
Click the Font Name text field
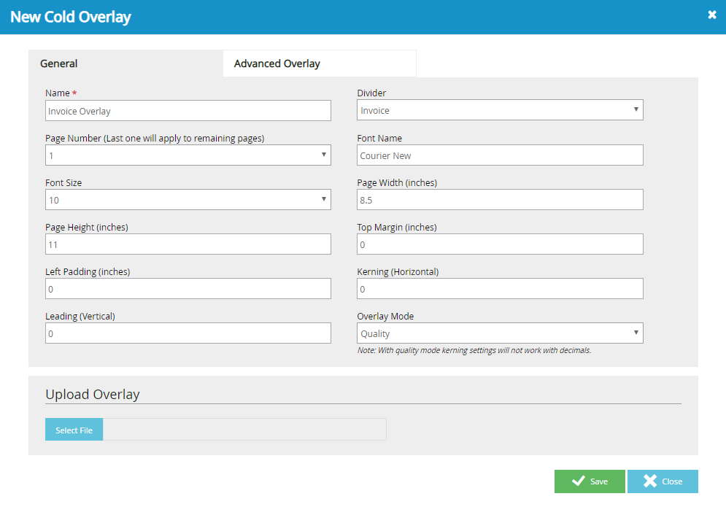click(500, 155)
